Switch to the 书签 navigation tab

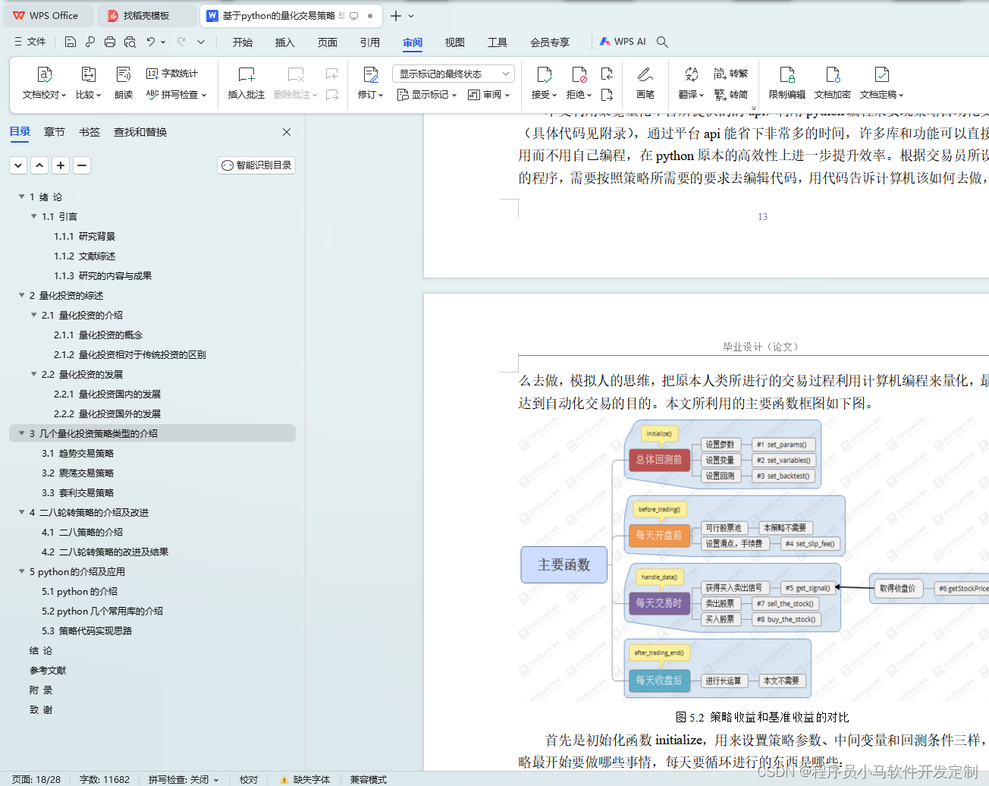point(89,132)
